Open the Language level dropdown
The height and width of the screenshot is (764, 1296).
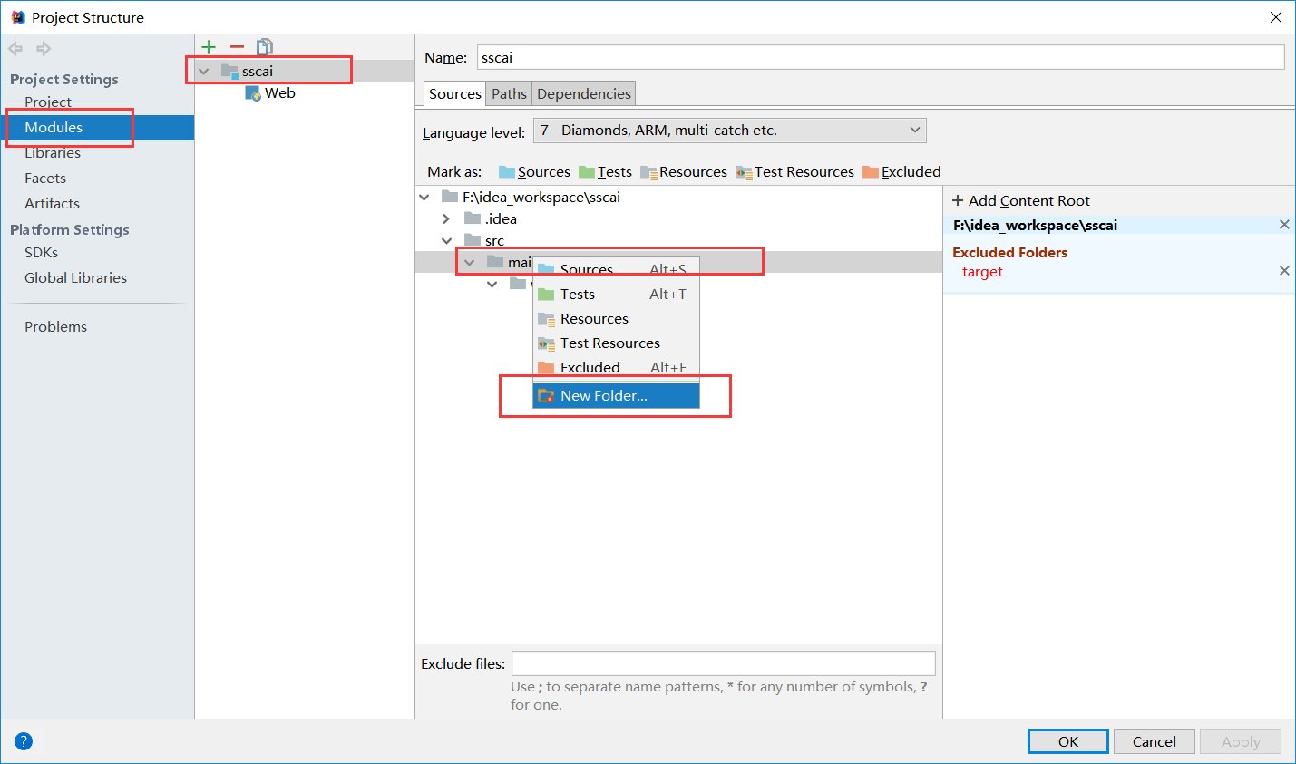click(x=729, y=131)
